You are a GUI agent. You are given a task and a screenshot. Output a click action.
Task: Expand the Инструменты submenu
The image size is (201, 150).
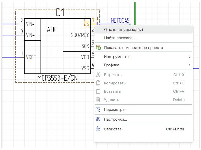144,57
